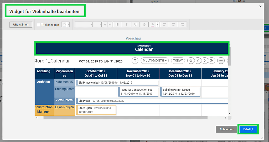Select Elijah Nguyen row label
Viewport: 269px width, 142px height.
(65, 107)
